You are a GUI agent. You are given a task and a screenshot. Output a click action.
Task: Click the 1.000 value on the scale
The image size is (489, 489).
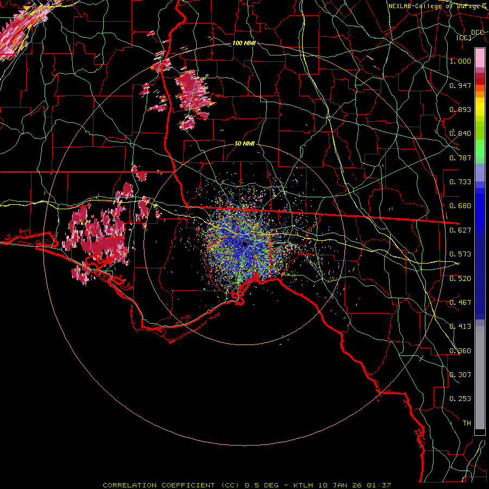460,61
